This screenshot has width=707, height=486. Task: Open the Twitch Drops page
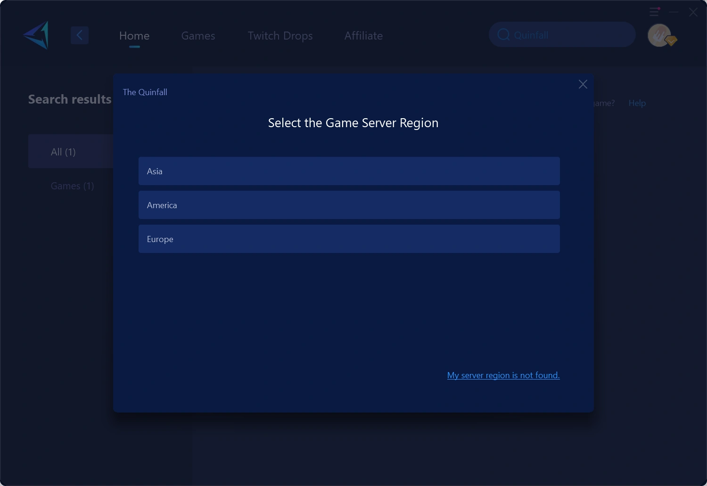tap(280, 35)
